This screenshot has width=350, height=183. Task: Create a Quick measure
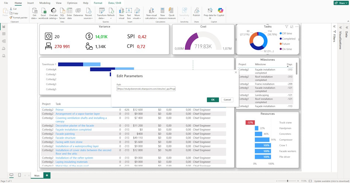(171, 13)
